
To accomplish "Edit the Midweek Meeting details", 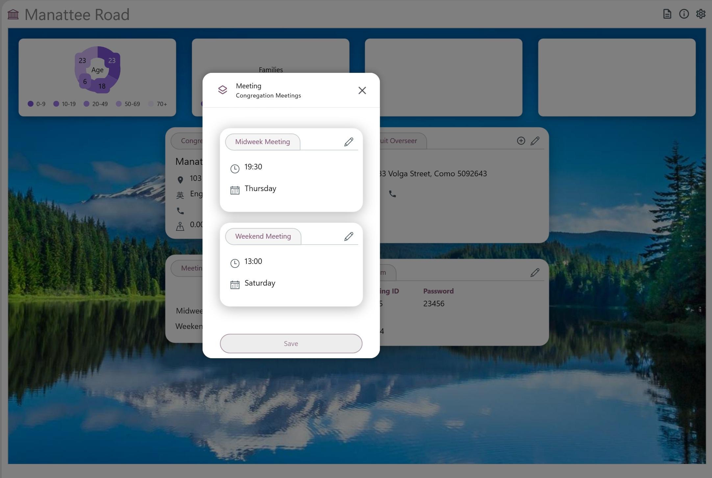I will point(349,142).
